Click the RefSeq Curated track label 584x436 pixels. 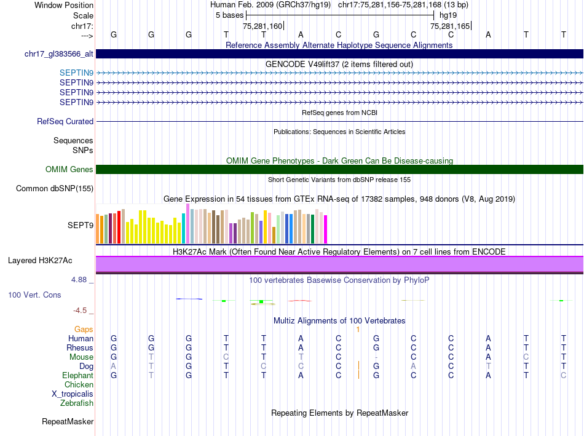65,122
